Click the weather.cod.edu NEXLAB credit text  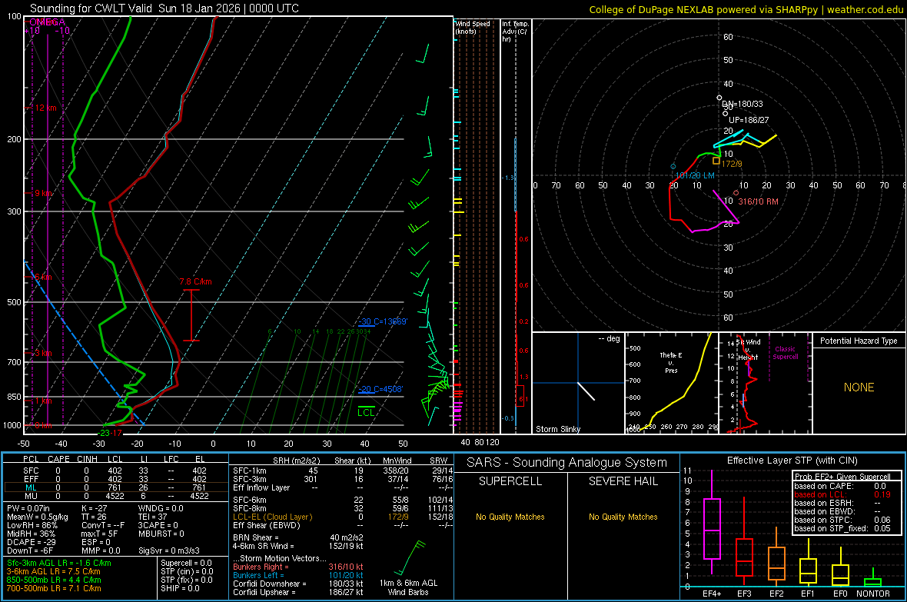coord(746,9)
